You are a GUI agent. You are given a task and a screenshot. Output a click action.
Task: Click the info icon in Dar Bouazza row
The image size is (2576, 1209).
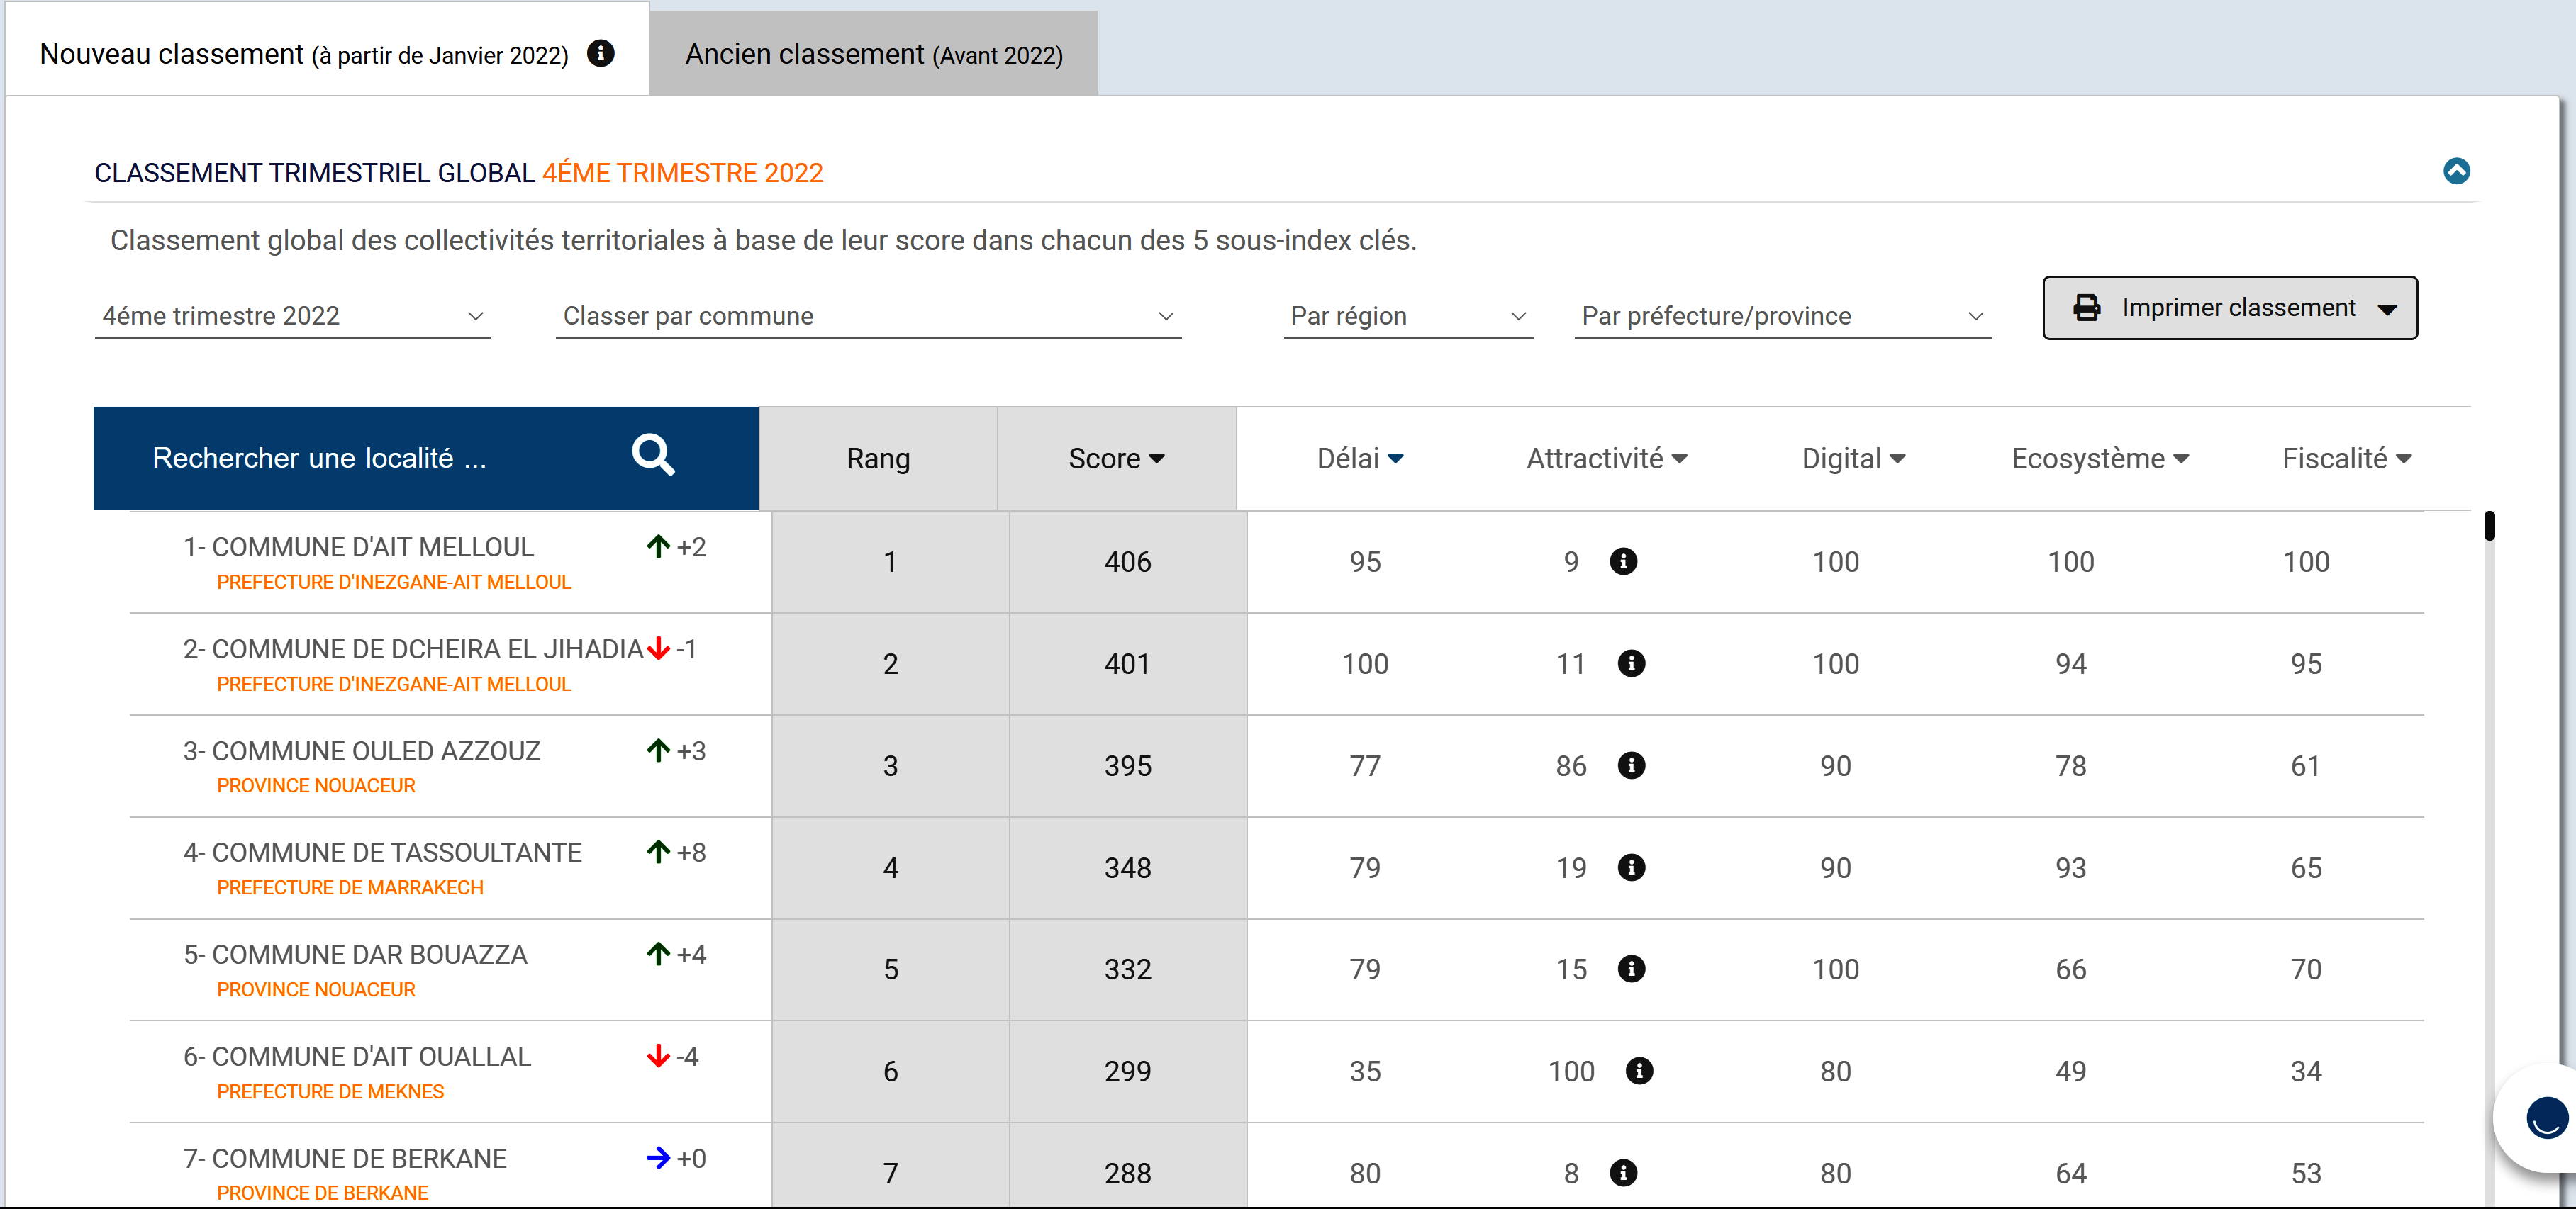pos(1631,969)
